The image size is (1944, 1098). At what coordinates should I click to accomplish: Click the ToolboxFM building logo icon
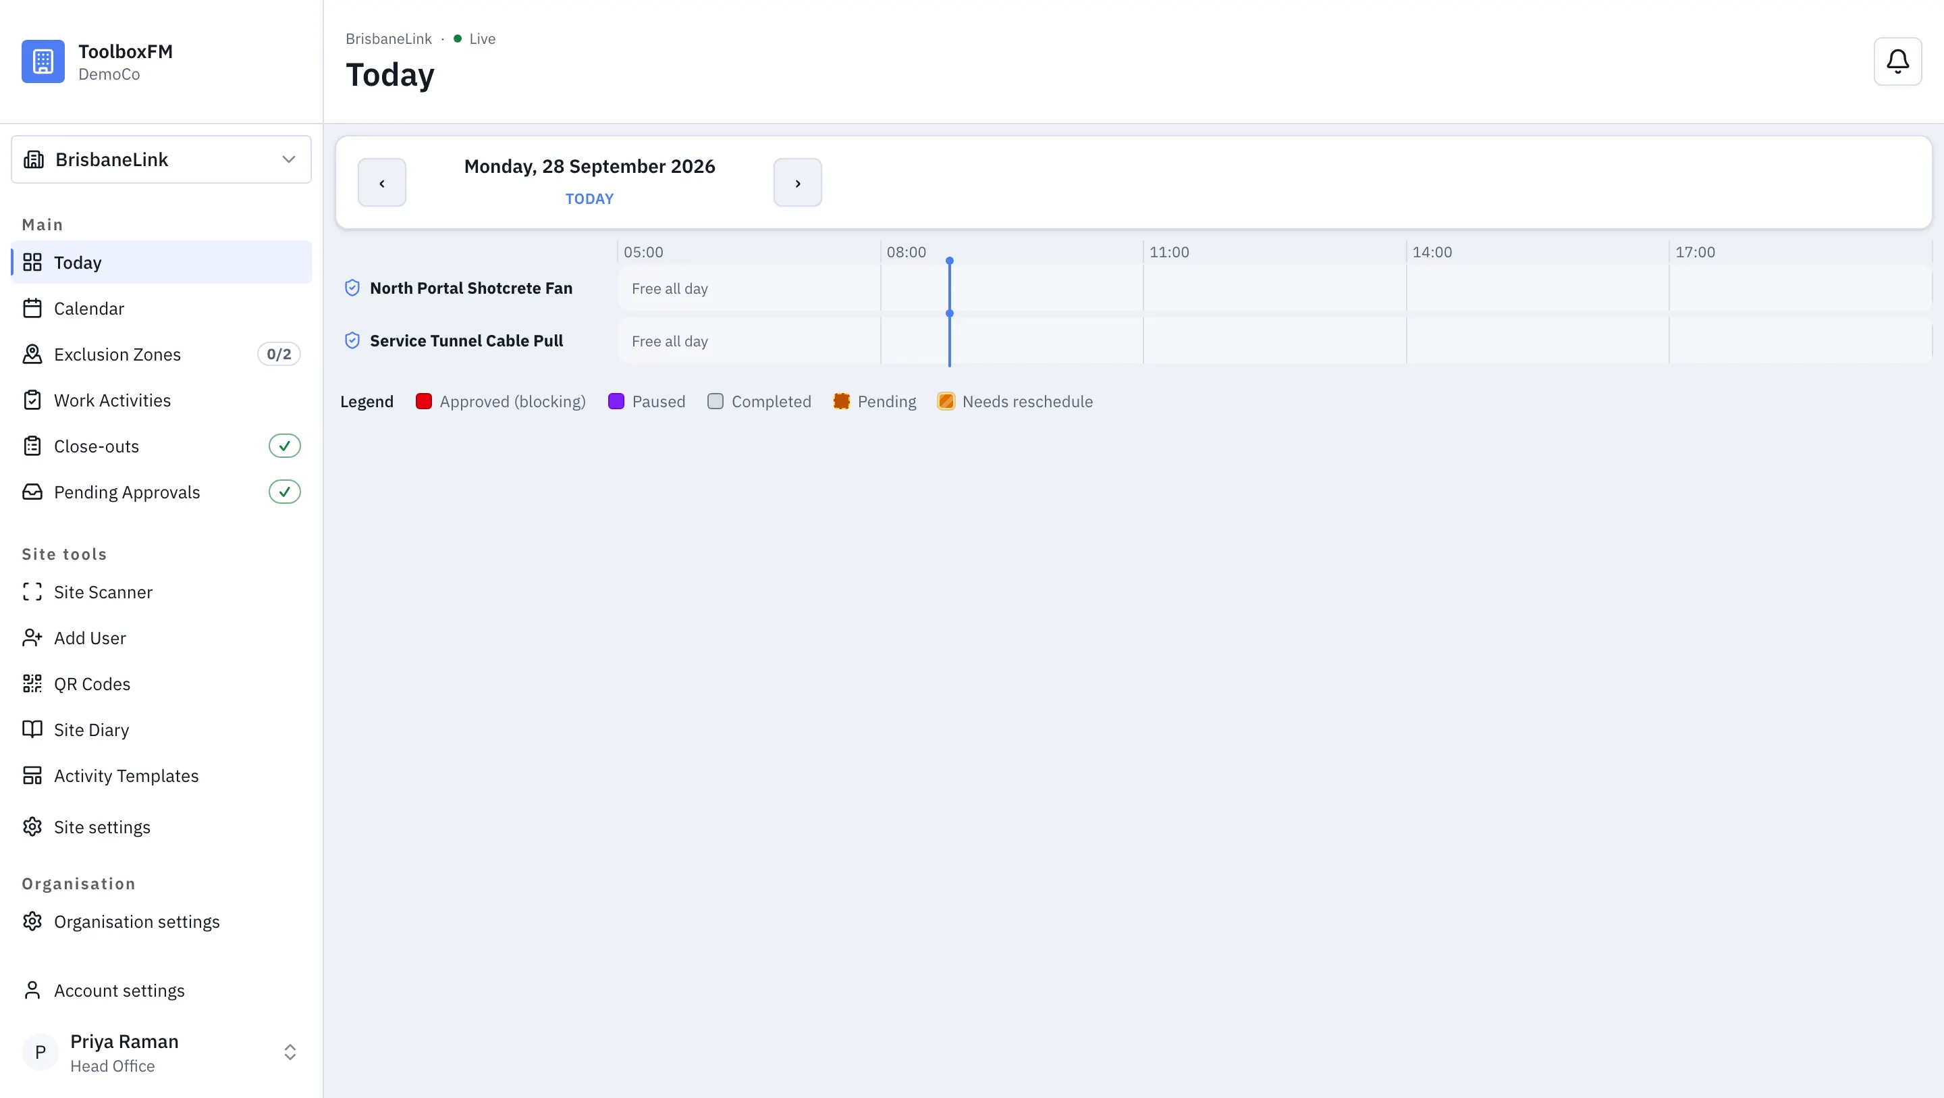pyautogui.click(x=43, y=61)
